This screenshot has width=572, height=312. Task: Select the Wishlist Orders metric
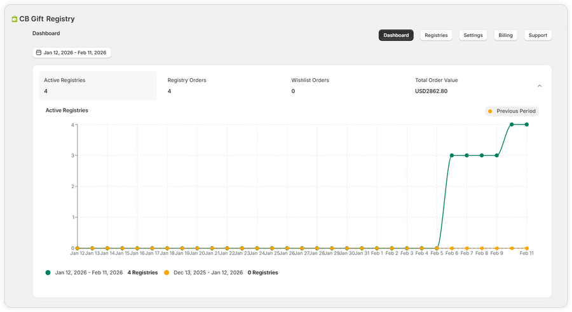pos(345,86)
